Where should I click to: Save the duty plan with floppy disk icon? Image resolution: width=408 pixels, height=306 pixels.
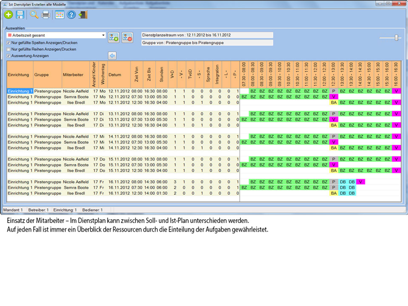click(20, 14)
